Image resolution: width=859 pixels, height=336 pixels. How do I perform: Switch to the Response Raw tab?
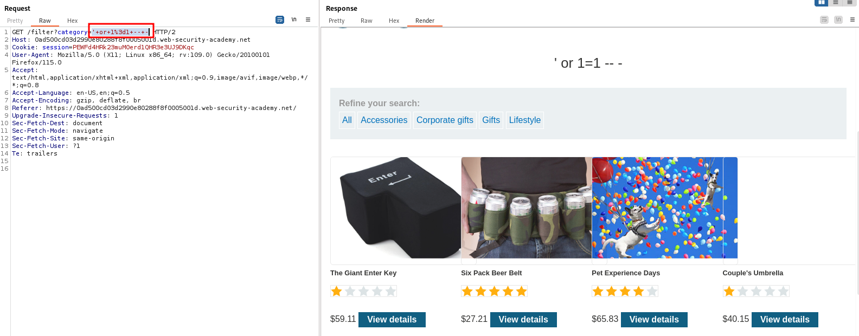pyautogui.click(x=367, y=21)
